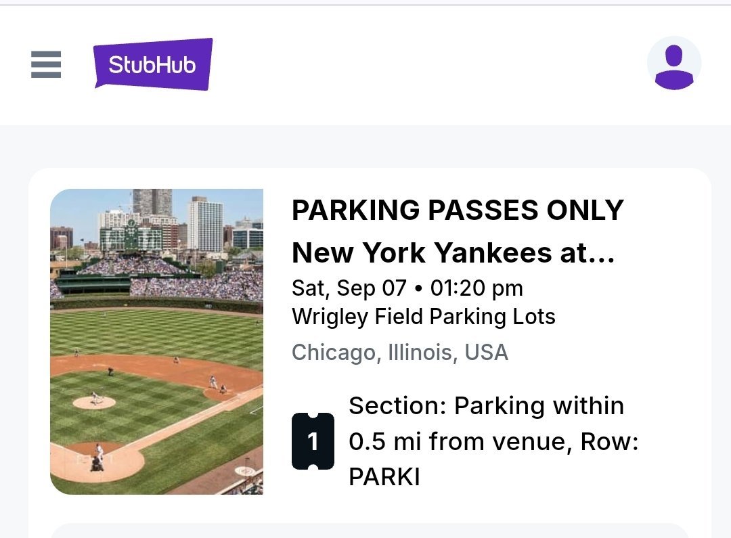Click the "Section: Parking within" text line
The height and width of the screenshot is (538, 731).
pyautogui.click(x=486, y=405)
